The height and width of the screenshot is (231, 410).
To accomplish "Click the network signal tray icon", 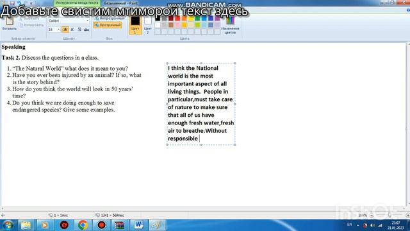I will [381, 225].
